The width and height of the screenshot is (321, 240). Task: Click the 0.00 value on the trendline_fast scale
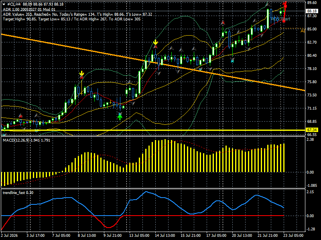click(x=310, y=216)
